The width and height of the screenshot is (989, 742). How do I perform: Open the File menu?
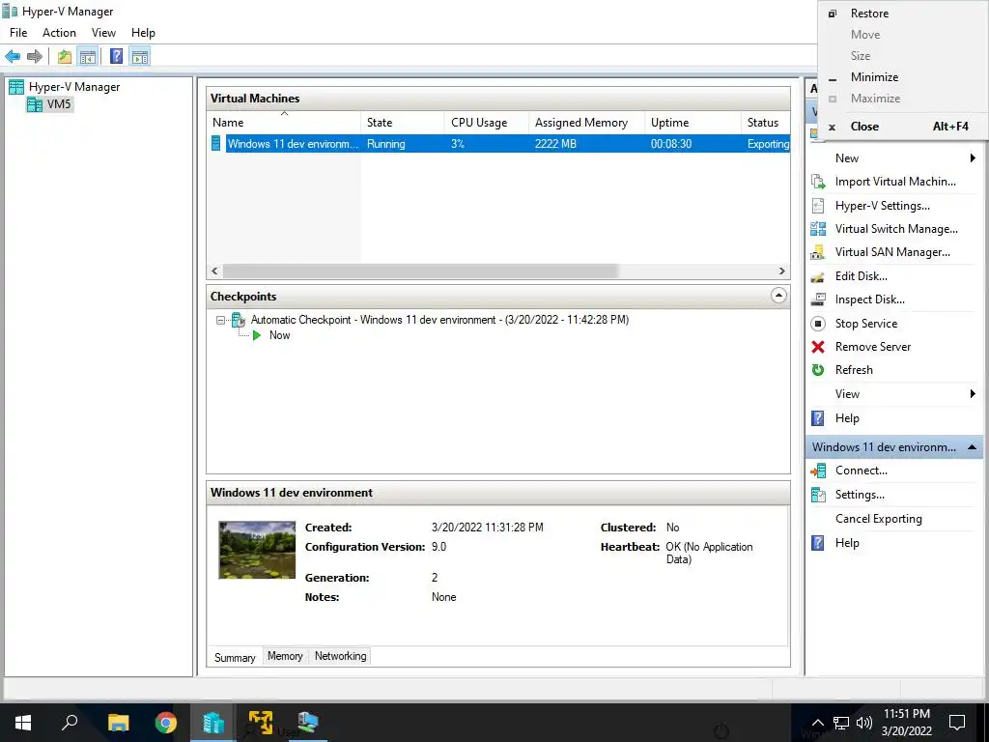coord(18,33)
